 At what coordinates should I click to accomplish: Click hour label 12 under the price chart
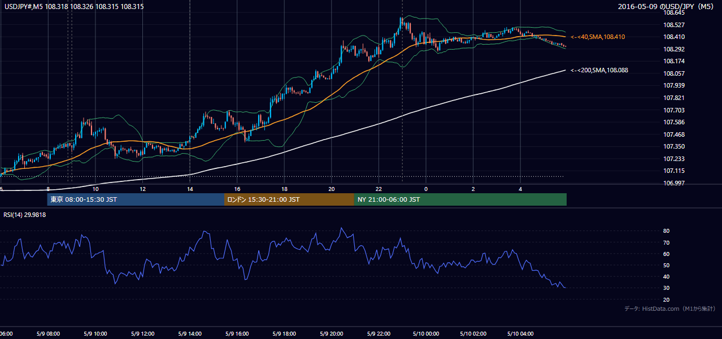(143, 189)
